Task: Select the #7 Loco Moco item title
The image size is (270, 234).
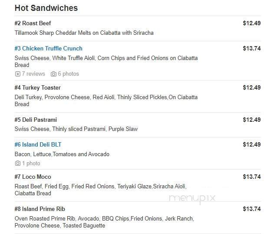Action: 33,177
